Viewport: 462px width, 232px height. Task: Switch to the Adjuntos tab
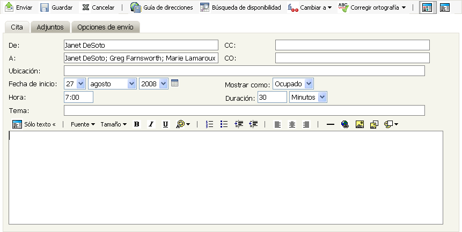50,27
